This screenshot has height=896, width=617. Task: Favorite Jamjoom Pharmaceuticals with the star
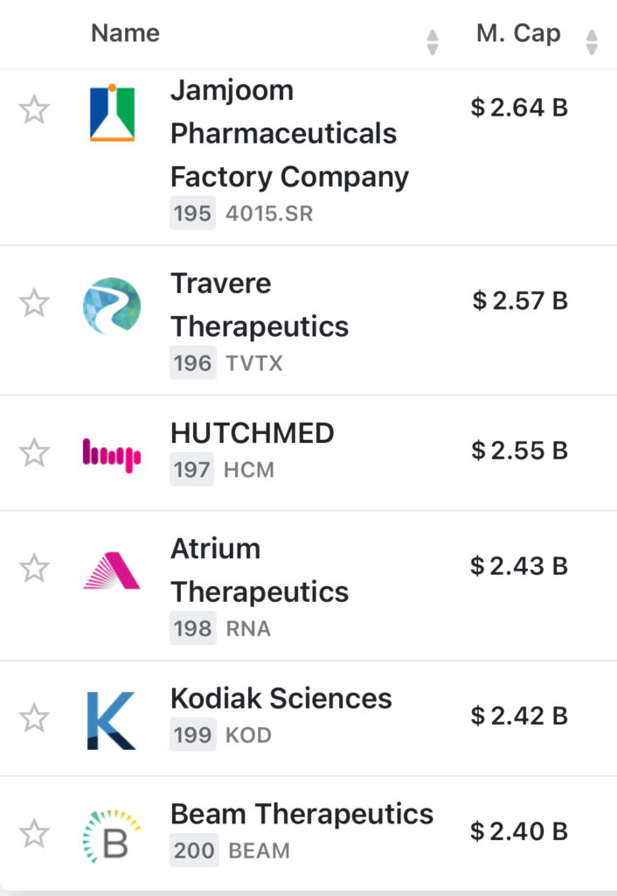34,111
